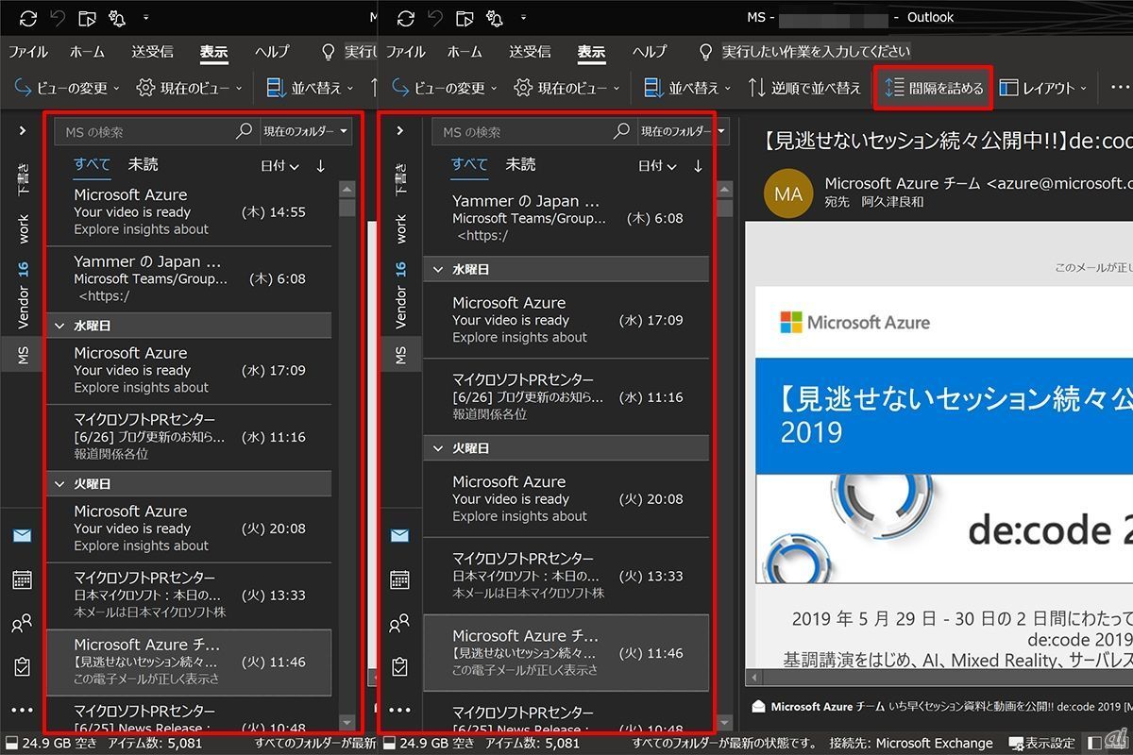Click the Mail envelope icon in right sidebar
The image size is (1133, 755).
pos(399,536)
